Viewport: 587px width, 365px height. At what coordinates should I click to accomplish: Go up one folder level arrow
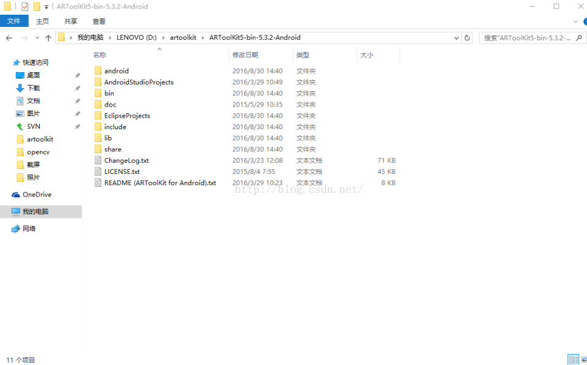(48, 38)
